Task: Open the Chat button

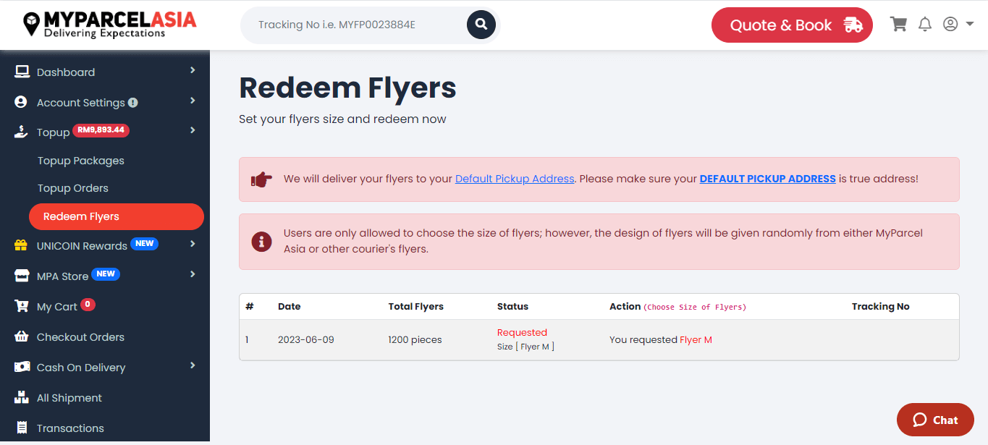Action: click(x=935, y=420)
